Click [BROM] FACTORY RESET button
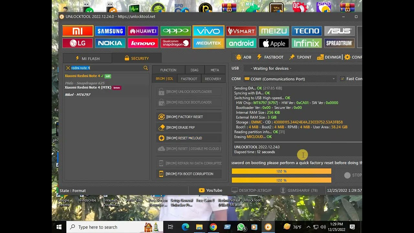The width and height of the screenshot is (414, 233). point(189,117)
